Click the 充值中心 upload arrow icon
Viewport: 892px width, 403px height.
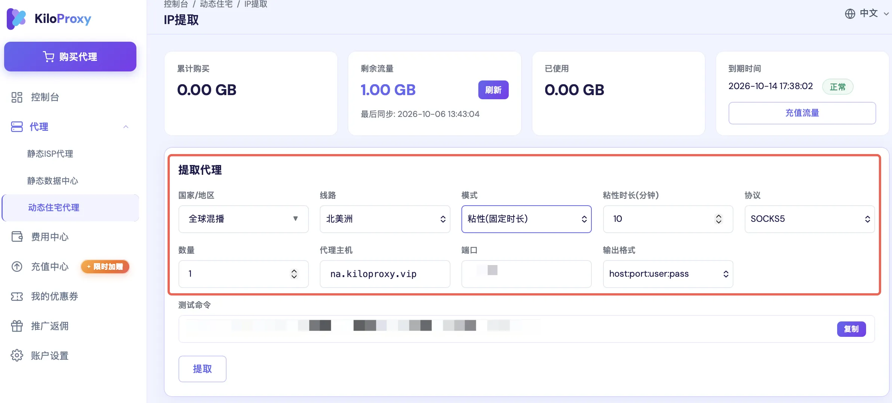click(x=17, y=267)
